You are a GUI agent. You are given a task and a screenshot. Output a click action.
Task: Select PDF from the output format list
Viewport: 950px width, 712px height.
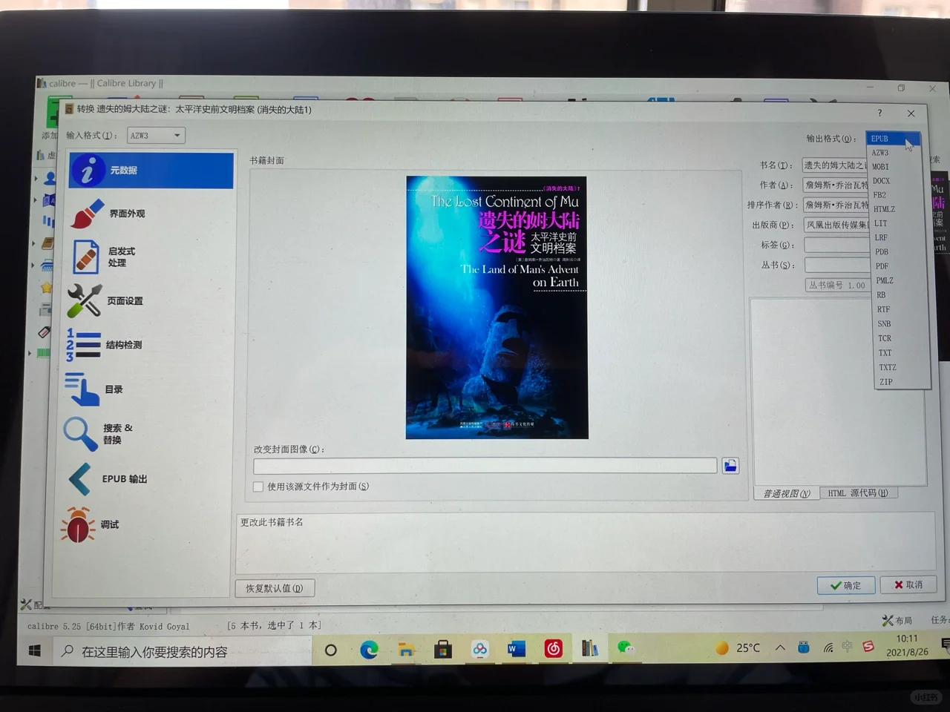pos(882,266)
